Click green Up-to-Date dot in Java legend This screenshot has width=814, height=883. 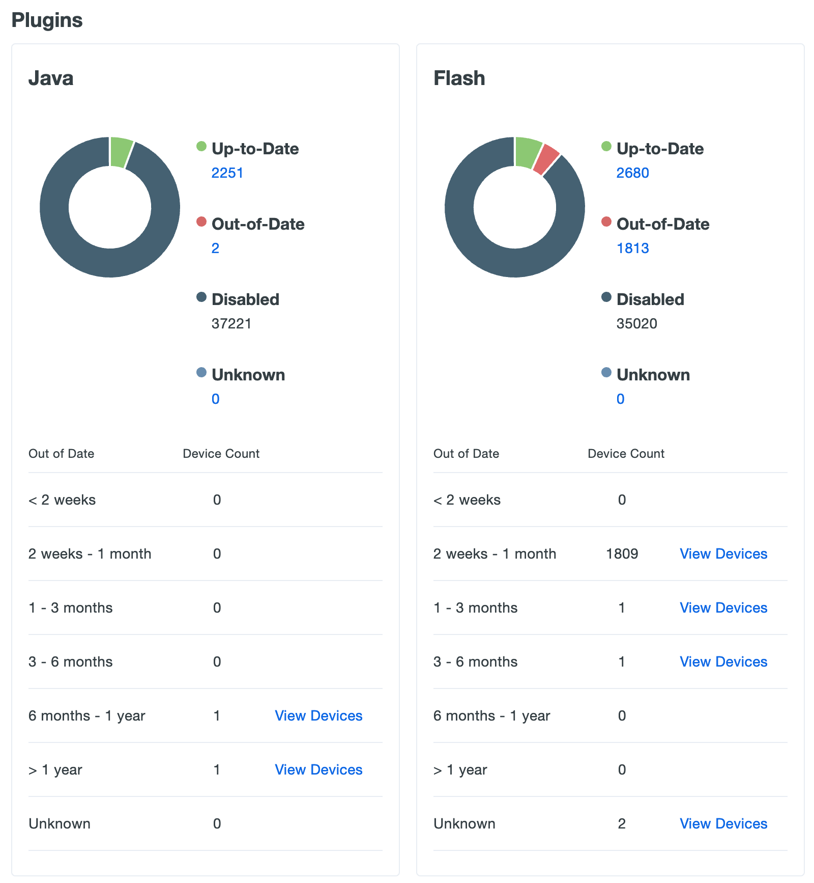[201, 147]
